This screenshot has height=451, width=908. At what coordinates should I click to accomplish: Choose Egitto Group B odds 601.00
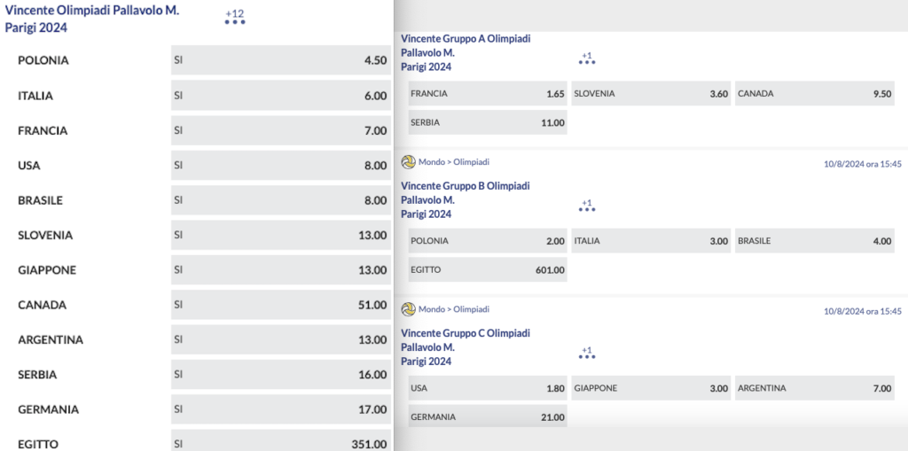pos(488,269)
